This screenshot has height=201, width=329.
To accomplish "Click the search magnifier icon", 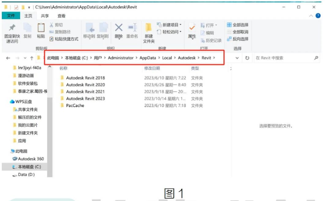I will 316,58.
